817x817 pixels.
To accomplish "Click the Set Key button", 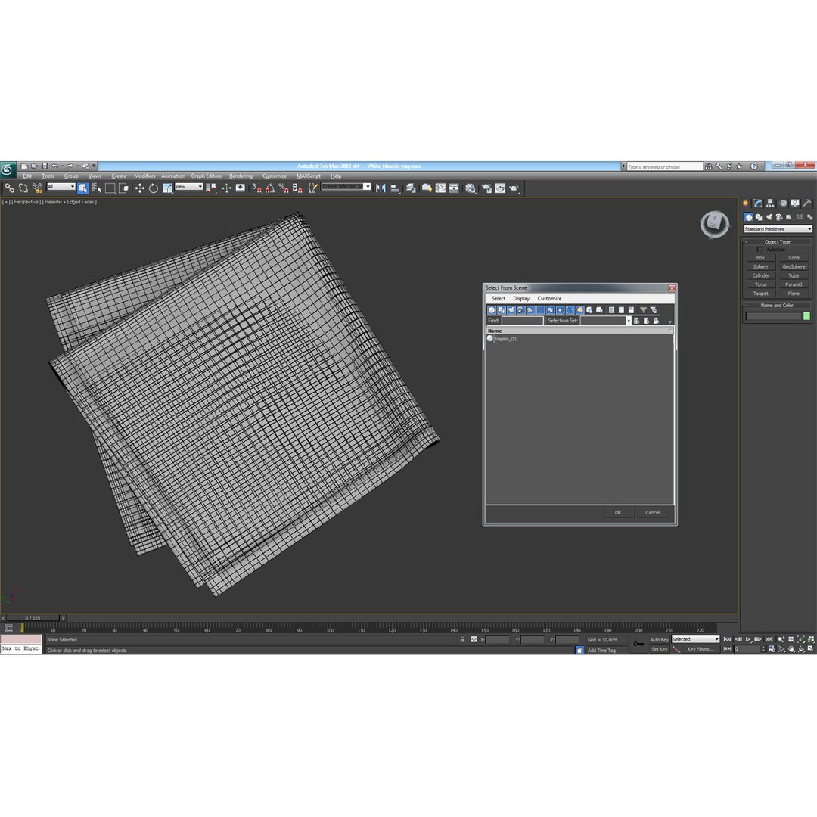I will [x=659, y=649].
